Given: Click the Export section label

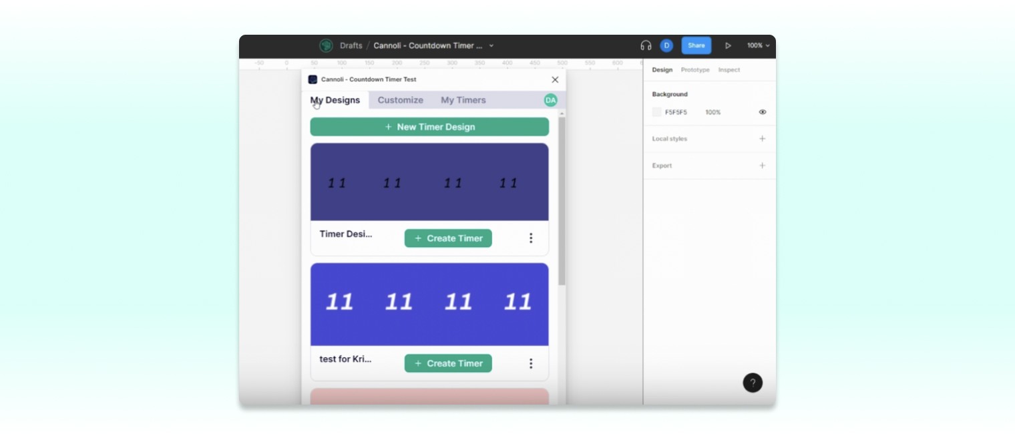Looking at the screenshot, I should point(662,166).
